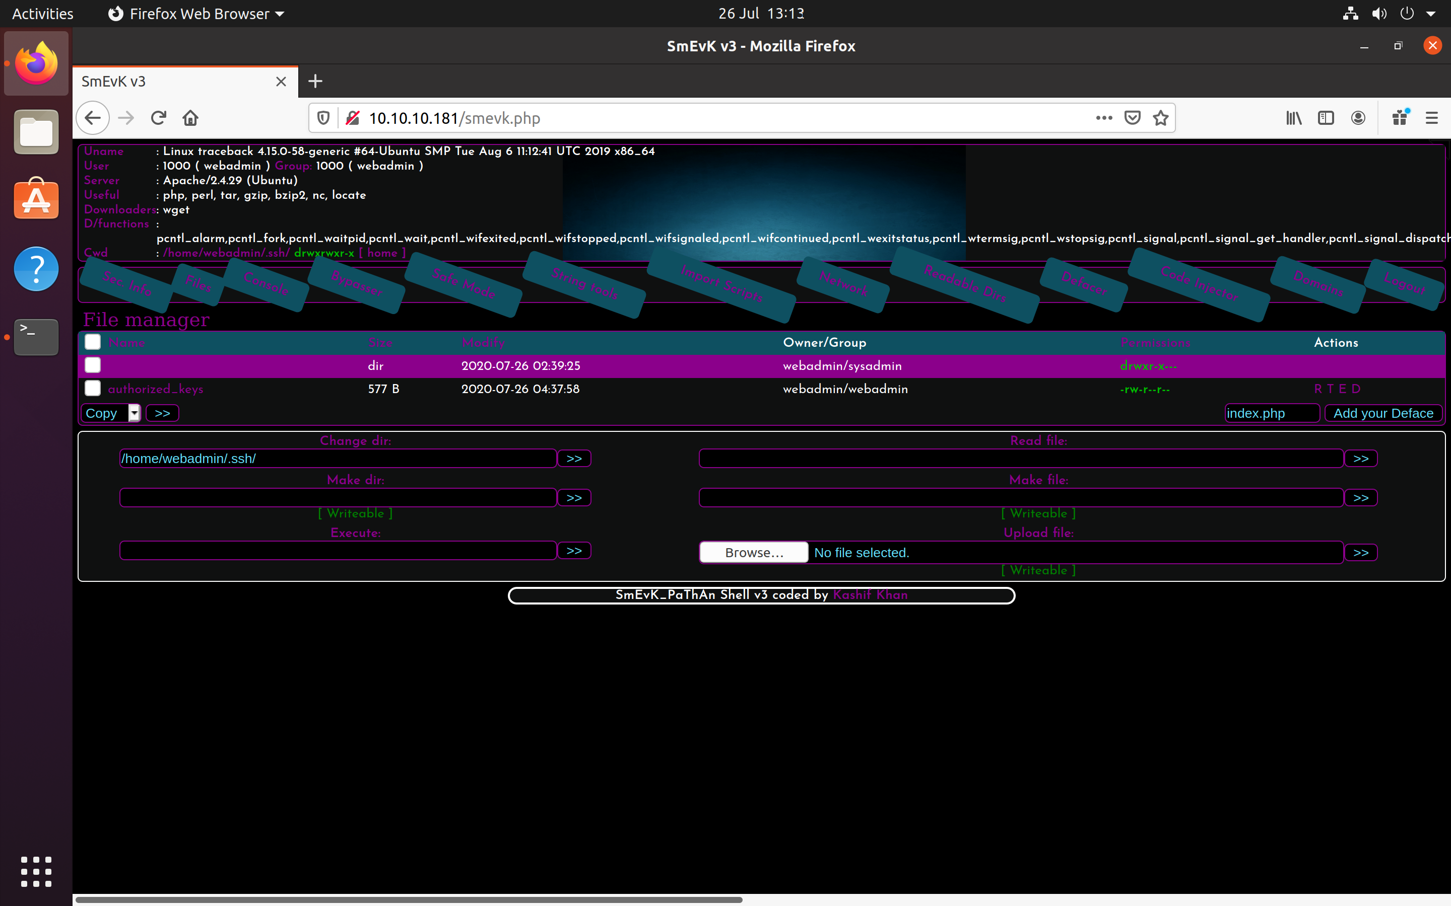1451x906 pixels.
Task: Focus the Execute command field
Action: tap(338, 551)
